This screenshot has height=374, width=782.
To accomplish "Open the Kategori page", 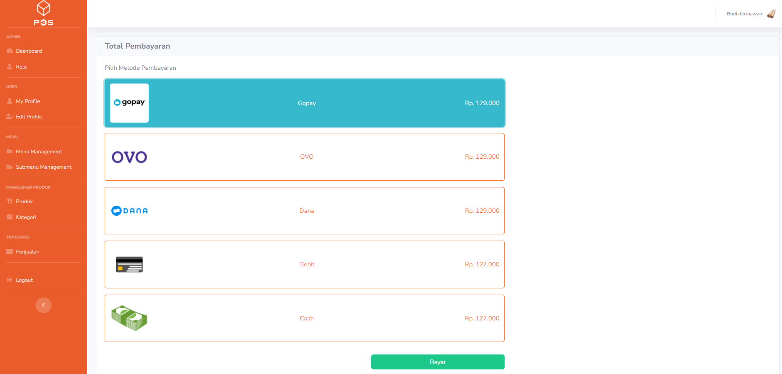I will [x=26, y=217].
